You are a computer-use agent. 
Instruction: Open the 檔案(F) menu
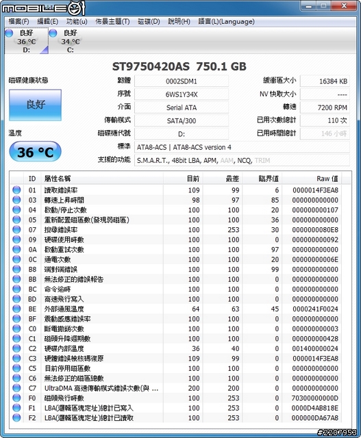tap(18, 21)
